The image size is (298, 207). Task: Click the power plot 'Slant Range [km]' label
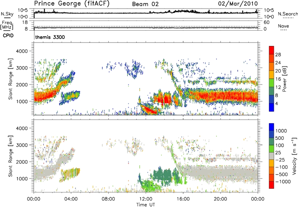click(10, 79)
